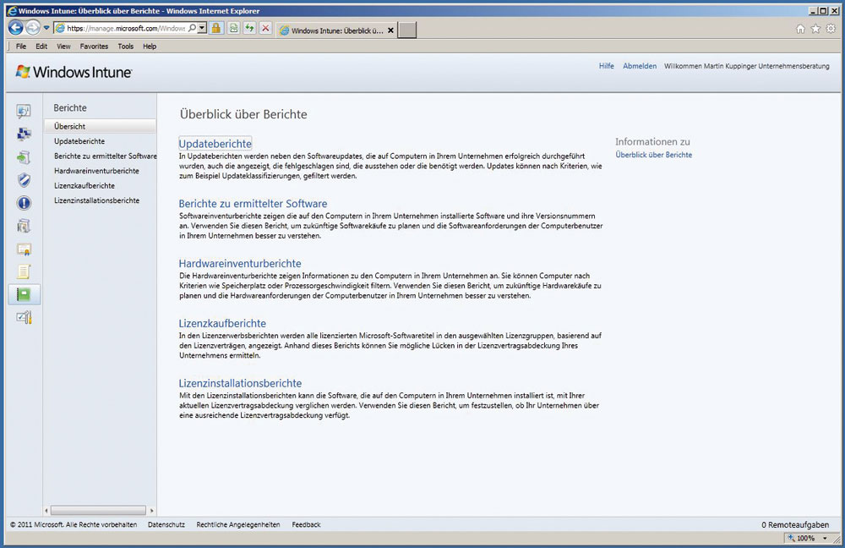The image size is (845, 548).
Task: Click the address bar URL field
Action: pyautogui.click(x=126, y=28)
